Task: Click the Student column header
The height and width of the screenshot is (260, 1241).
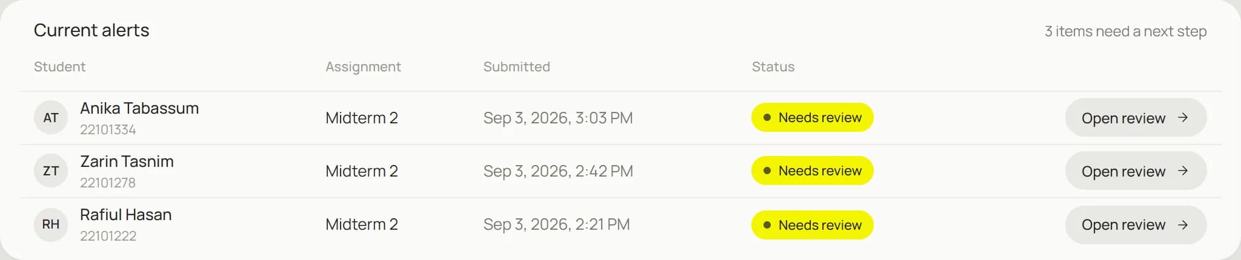Action: (x=59, y=67)
